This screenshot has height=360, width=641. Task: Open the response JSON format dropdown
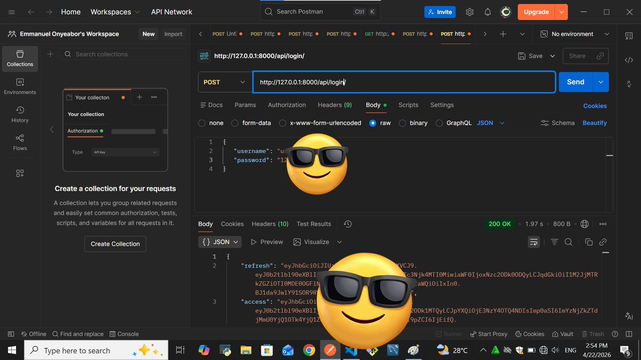[220, 242]
